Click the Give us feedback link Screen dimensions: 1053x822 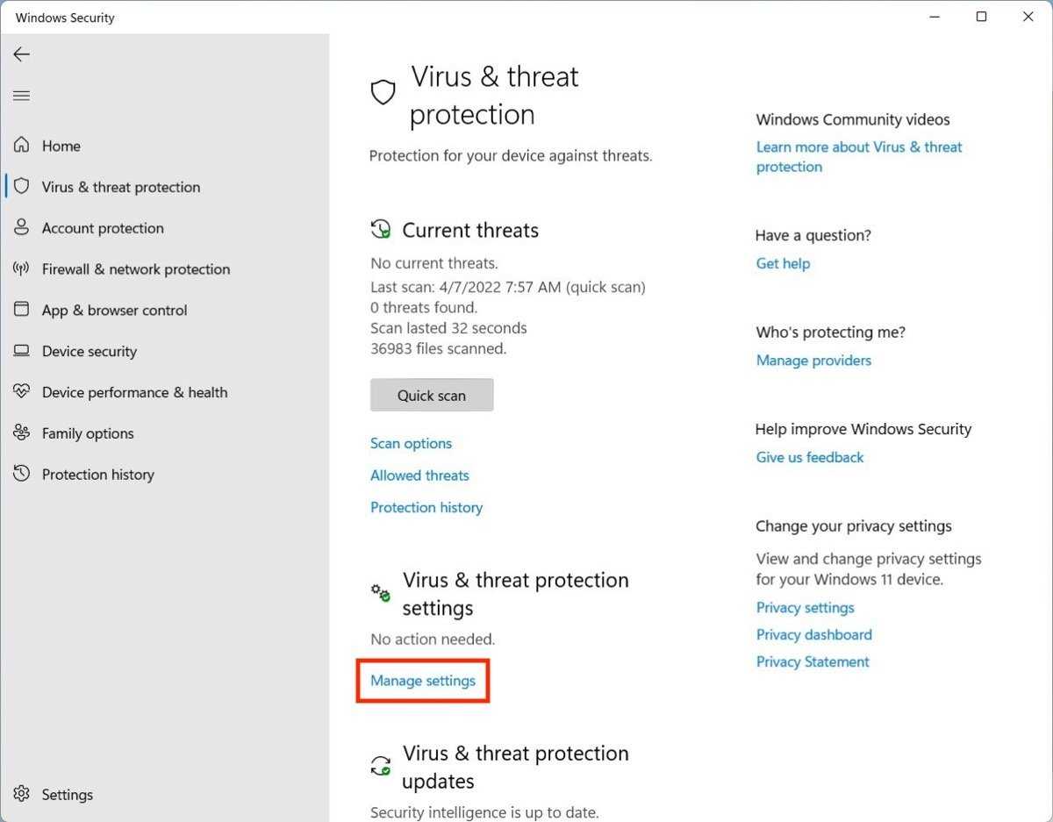(x=809, y=457)
